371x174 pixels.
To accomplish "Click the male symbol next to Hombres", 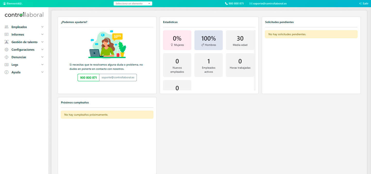I will [x=203, y=45].
